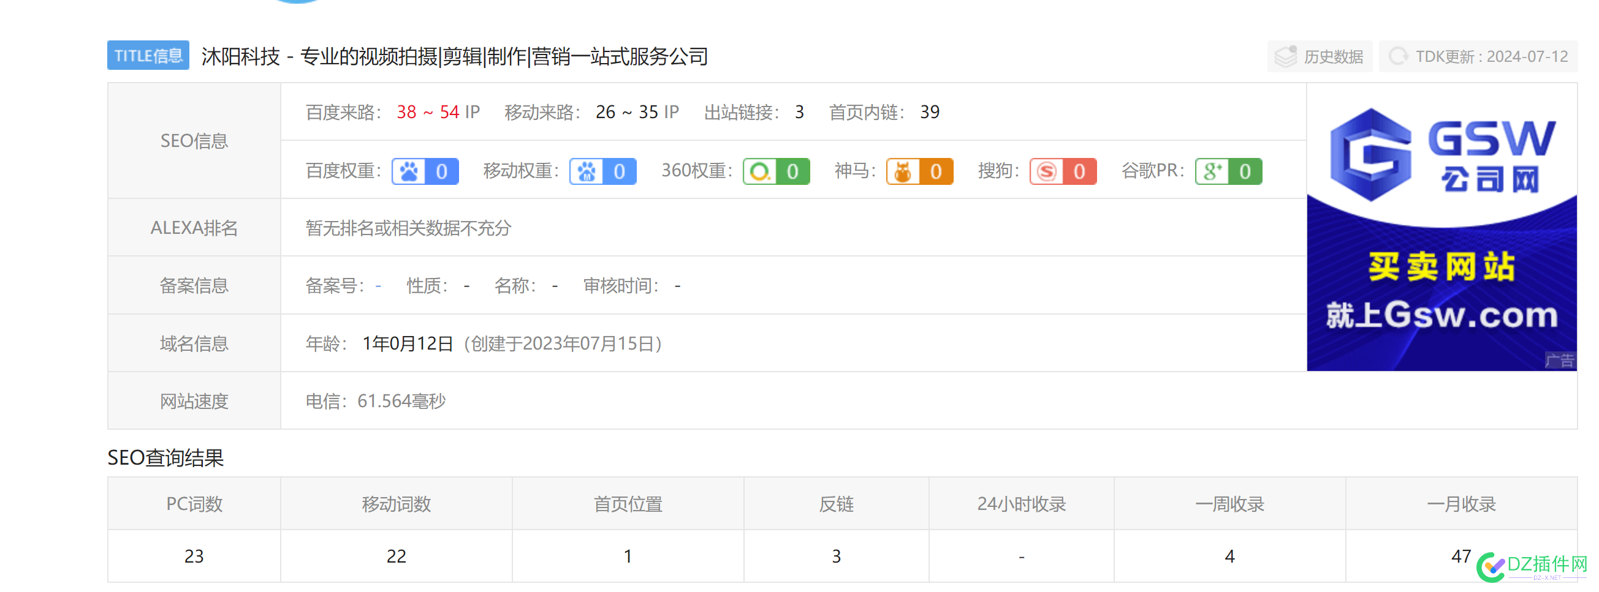Screen dimensions: 1599x592
Task: Click the 首页位置 column header
Action: click(628, 504)
